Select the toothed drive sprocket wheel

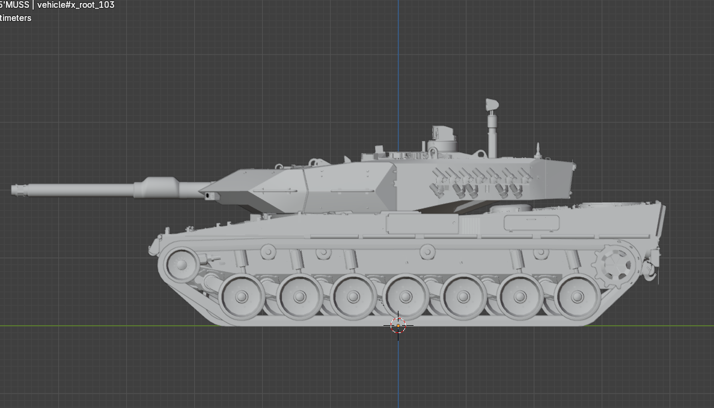click(614, 263)
